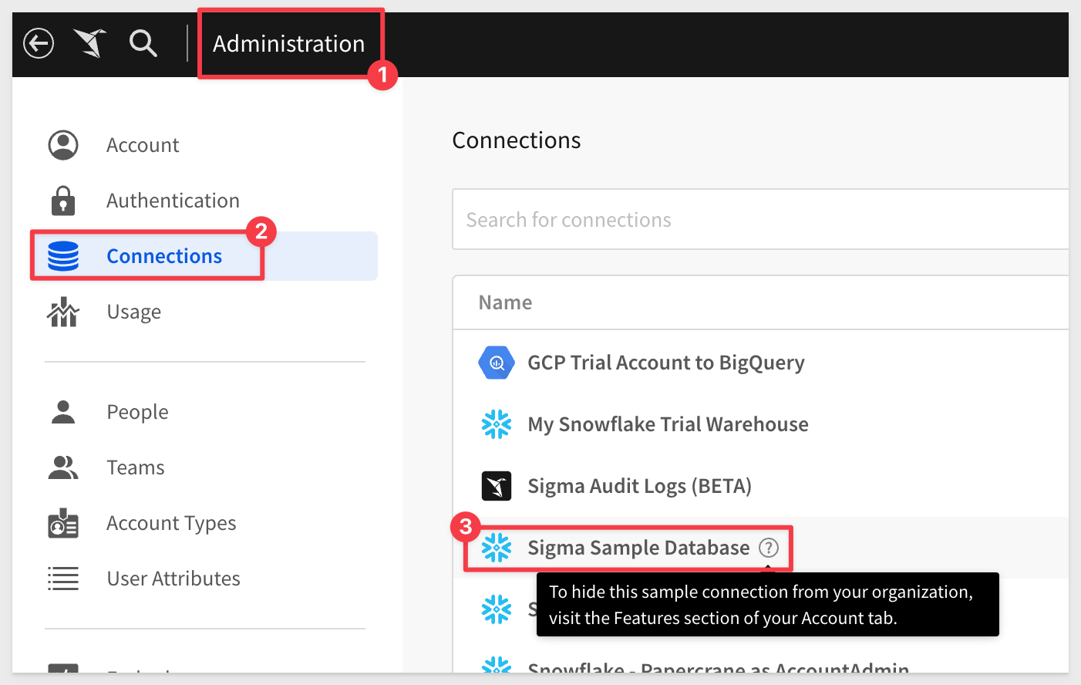Click the Name column header
The width and height of the screenshot is (1081, 685).
pos(505,302)
